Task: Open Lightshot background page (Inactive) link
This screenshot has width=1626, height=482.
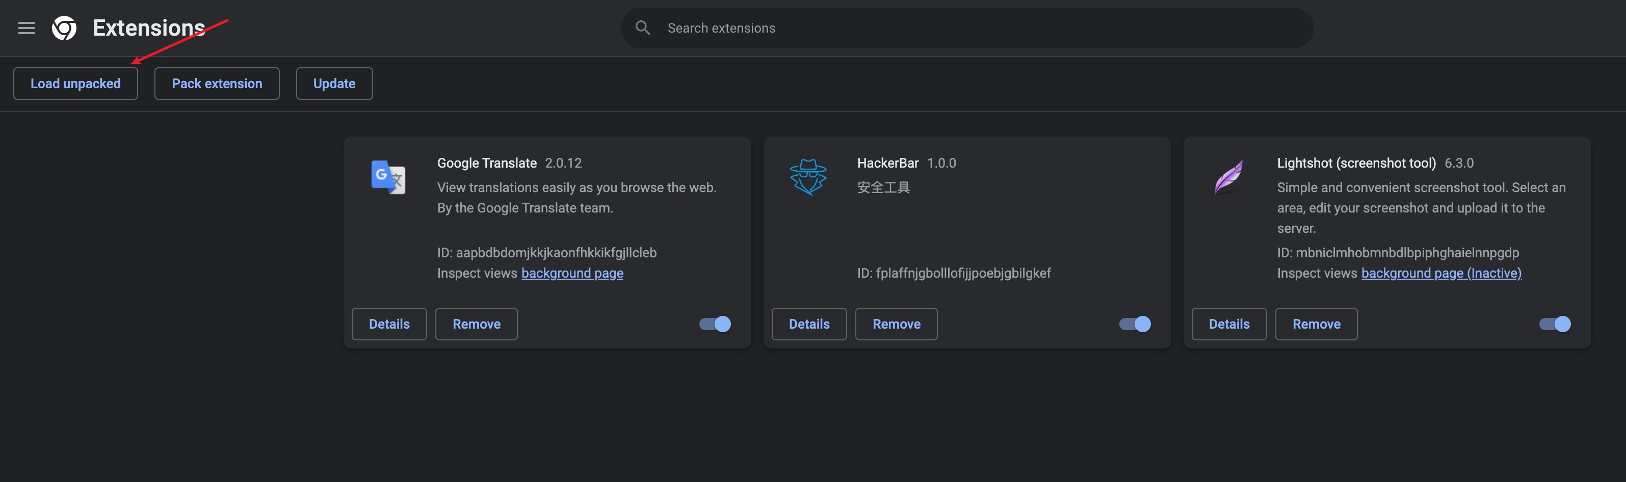Action: point(1441,273)
